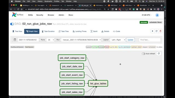Expand the Admin menu

tap(62, 15)
